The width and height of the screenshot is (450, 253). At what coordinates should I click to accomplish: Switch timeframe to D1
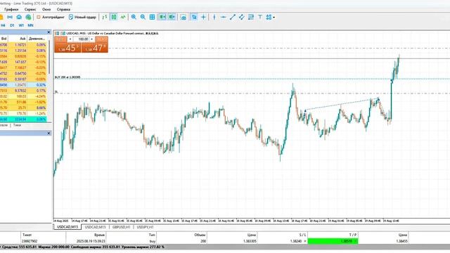[x=12, y=25]
